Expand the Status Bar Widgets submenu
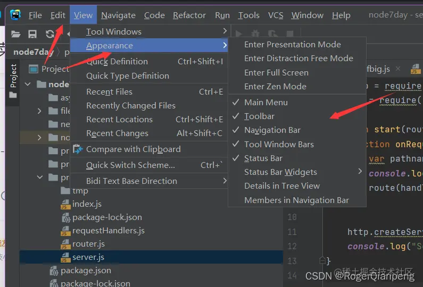The width and height of the screenshot is (423, 287). (297, 172)
